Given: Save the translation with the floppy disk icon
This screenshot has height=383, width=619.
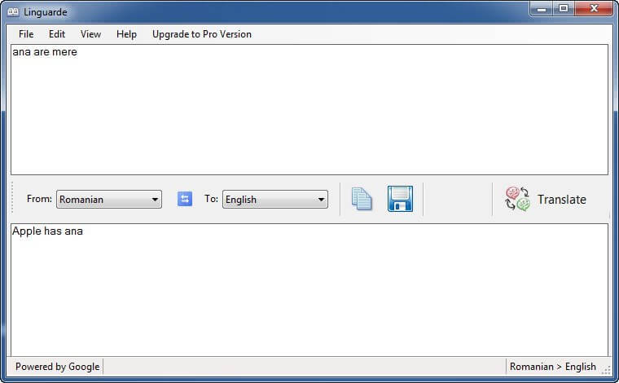Looking at the screenshot, I should [x=400, y=199].
